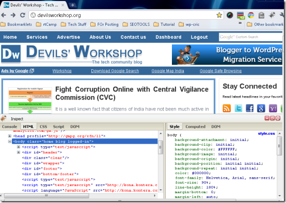Image resolution: width=286 pixels, height=203 pixels.
Task: Open the Tech Stuff bookmark folder
Action: click(74, 24)
